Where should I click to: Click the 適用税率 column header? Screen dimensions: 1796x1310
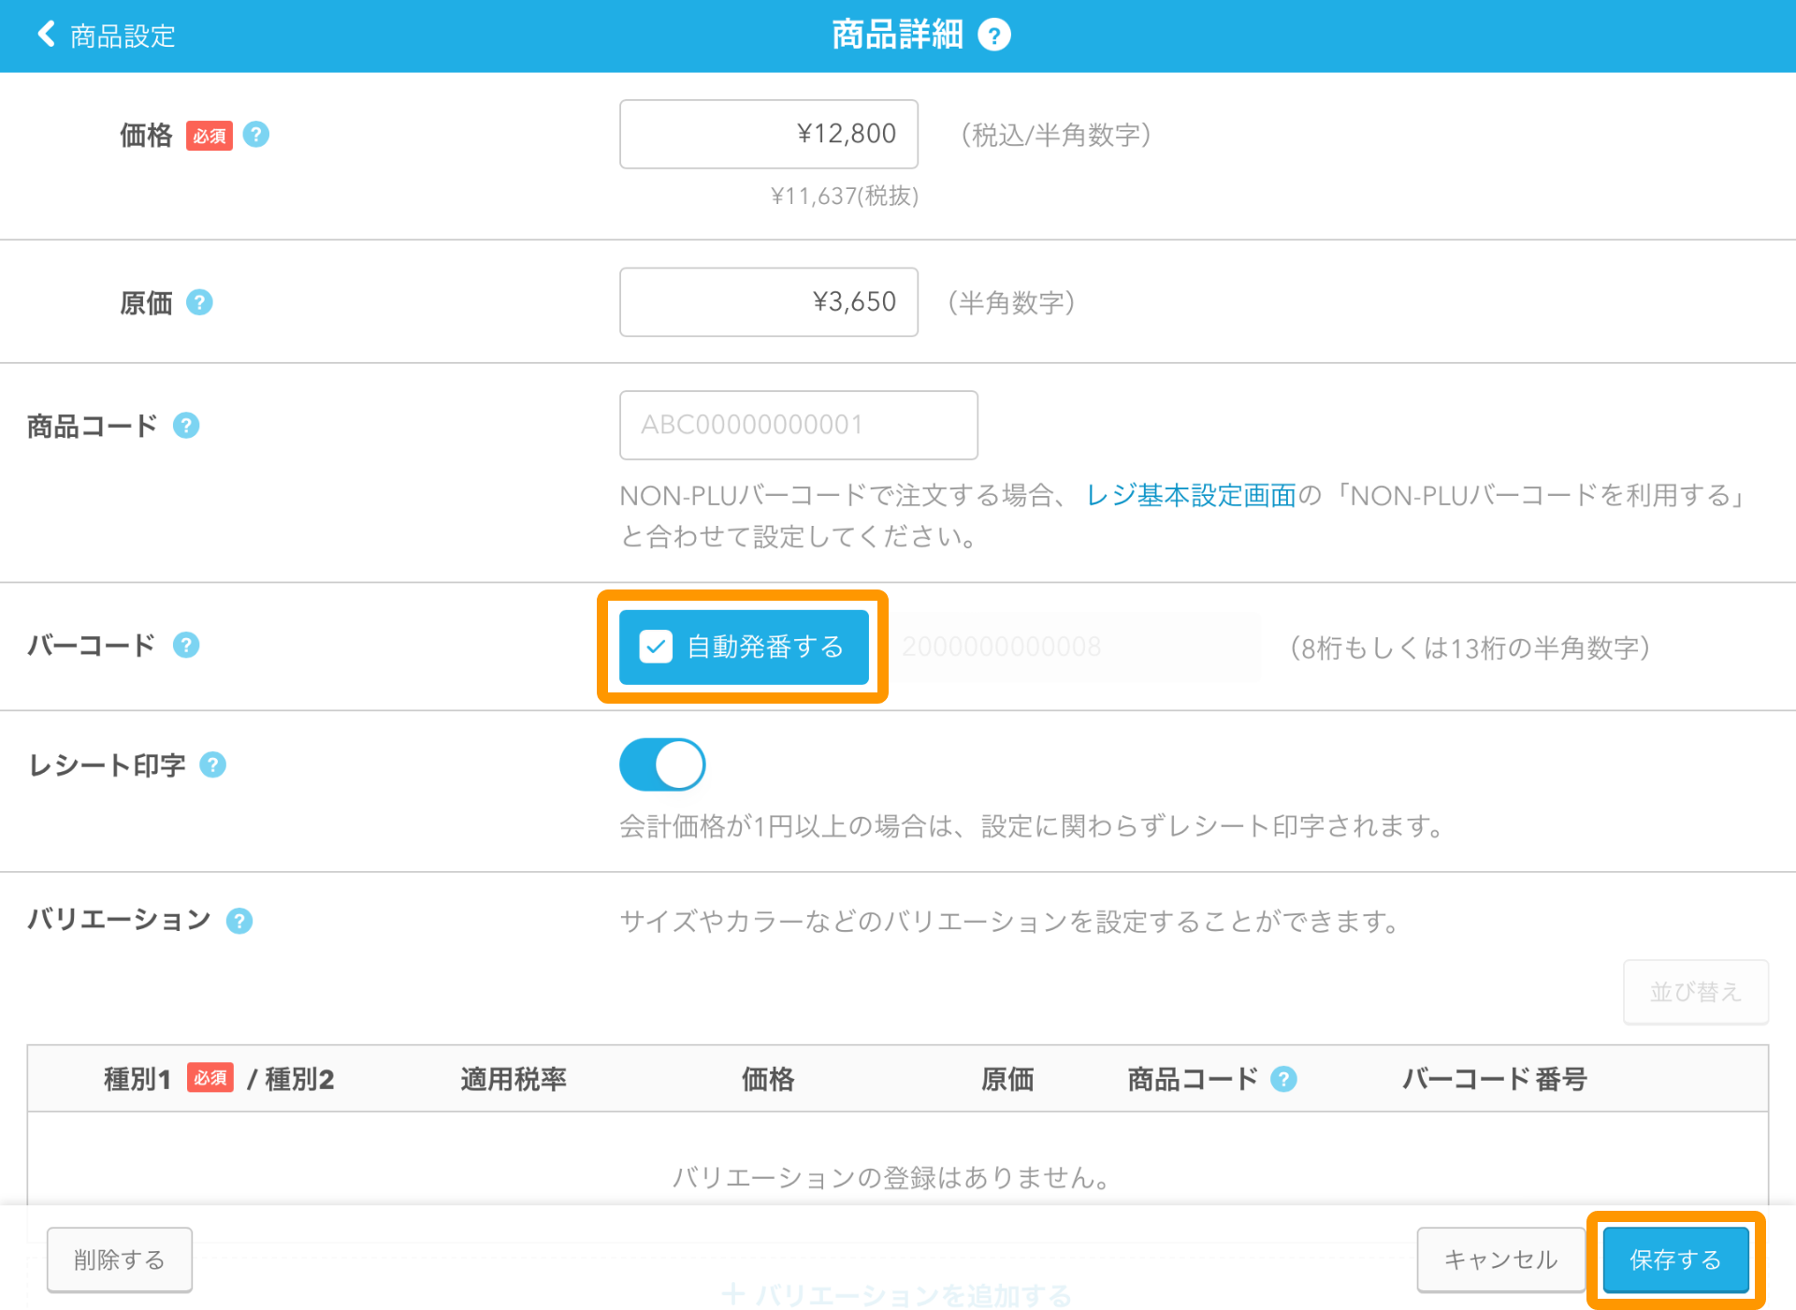(514, 1079)
